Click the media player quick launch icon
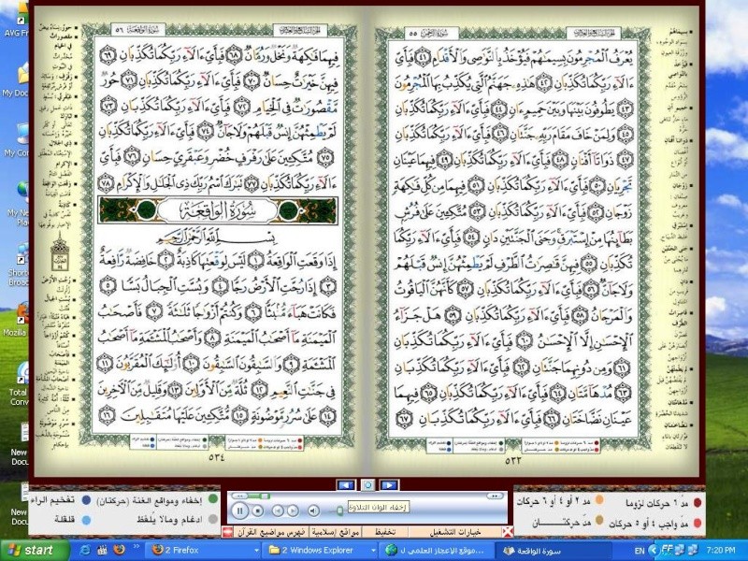 pos(102,550)
